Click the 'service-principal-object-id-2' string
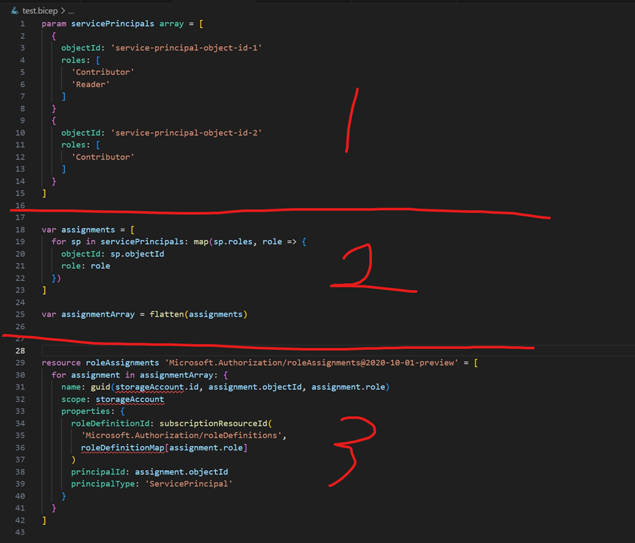 point(186,133)
